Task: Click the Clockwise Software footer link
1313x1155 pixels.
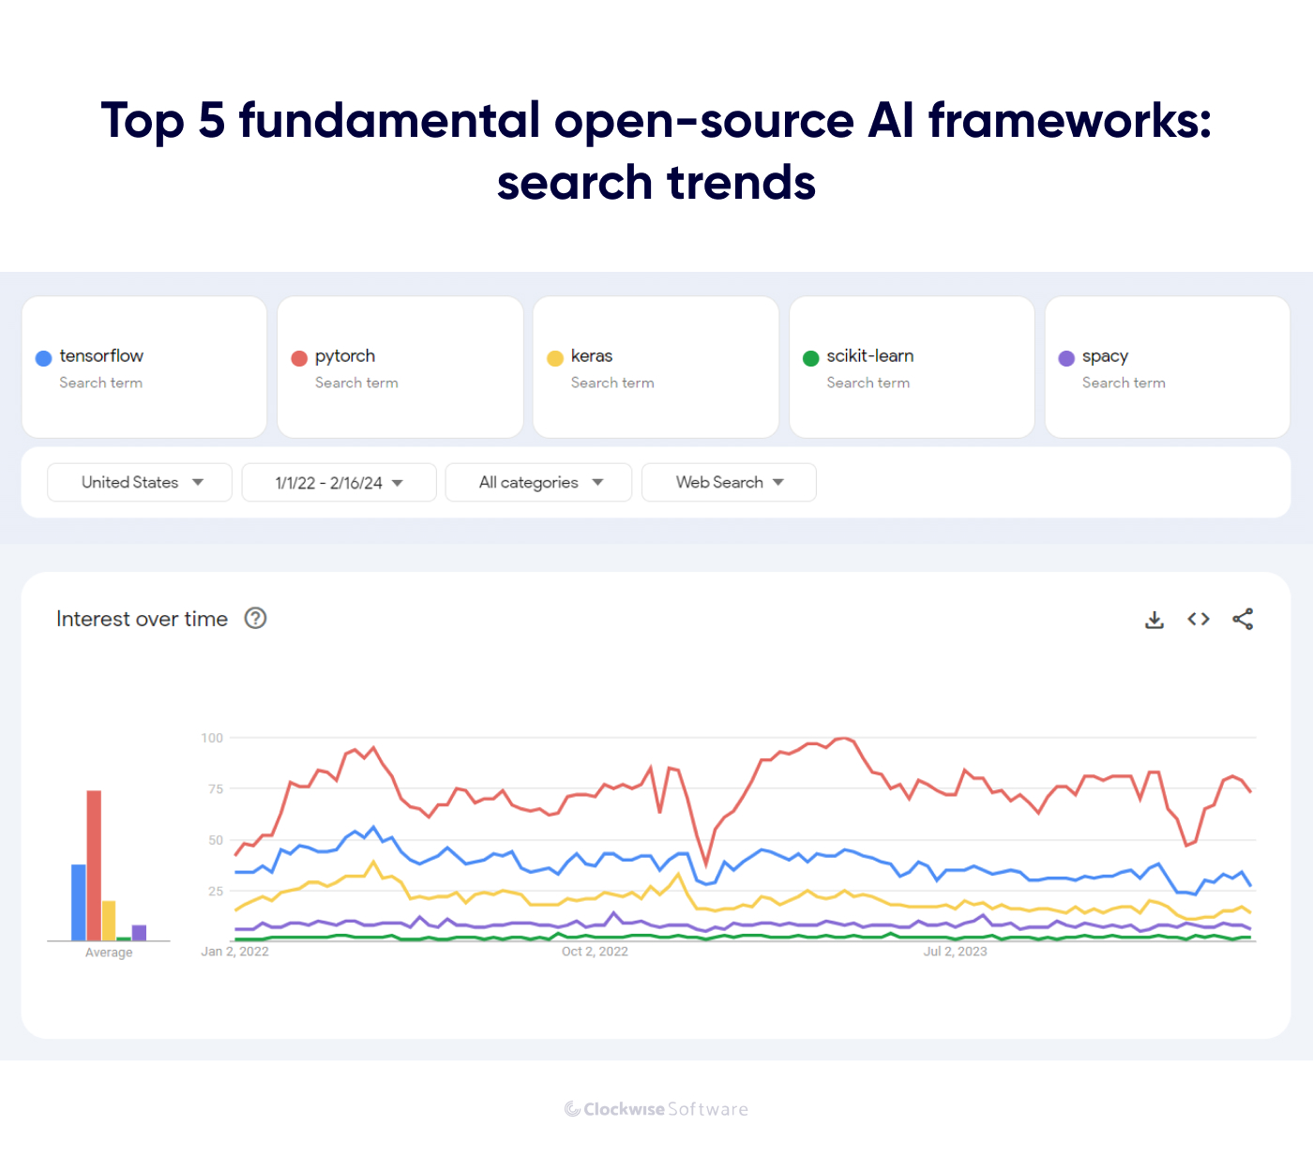Action: coord(656,1109)
